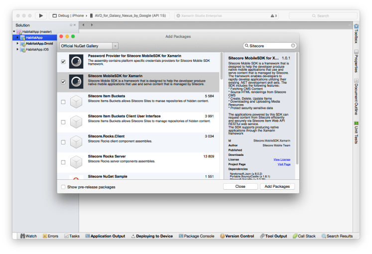Image resolution: width=372 pixels, height=254 pixels.
Task: Expand the HabitatApp.Droid project node
Action: pos(18,43)
